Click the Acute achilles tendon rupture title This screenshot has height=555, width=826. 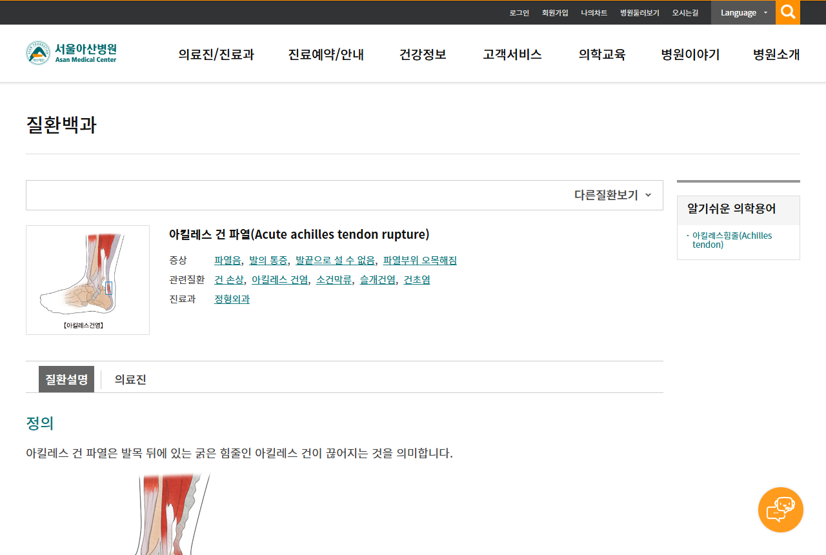(299, 234)
